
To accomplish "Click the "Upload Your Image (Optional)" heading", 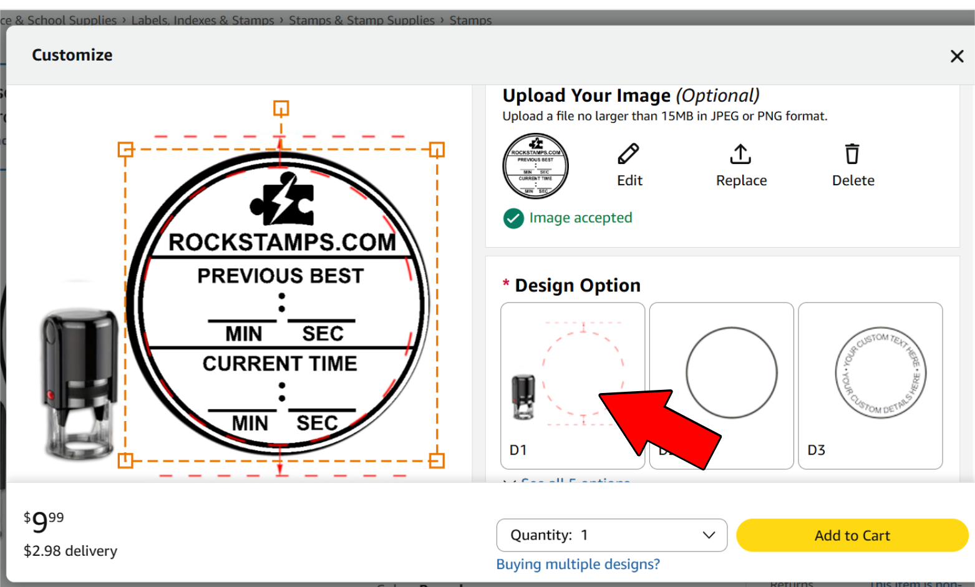I will (631, 95).
